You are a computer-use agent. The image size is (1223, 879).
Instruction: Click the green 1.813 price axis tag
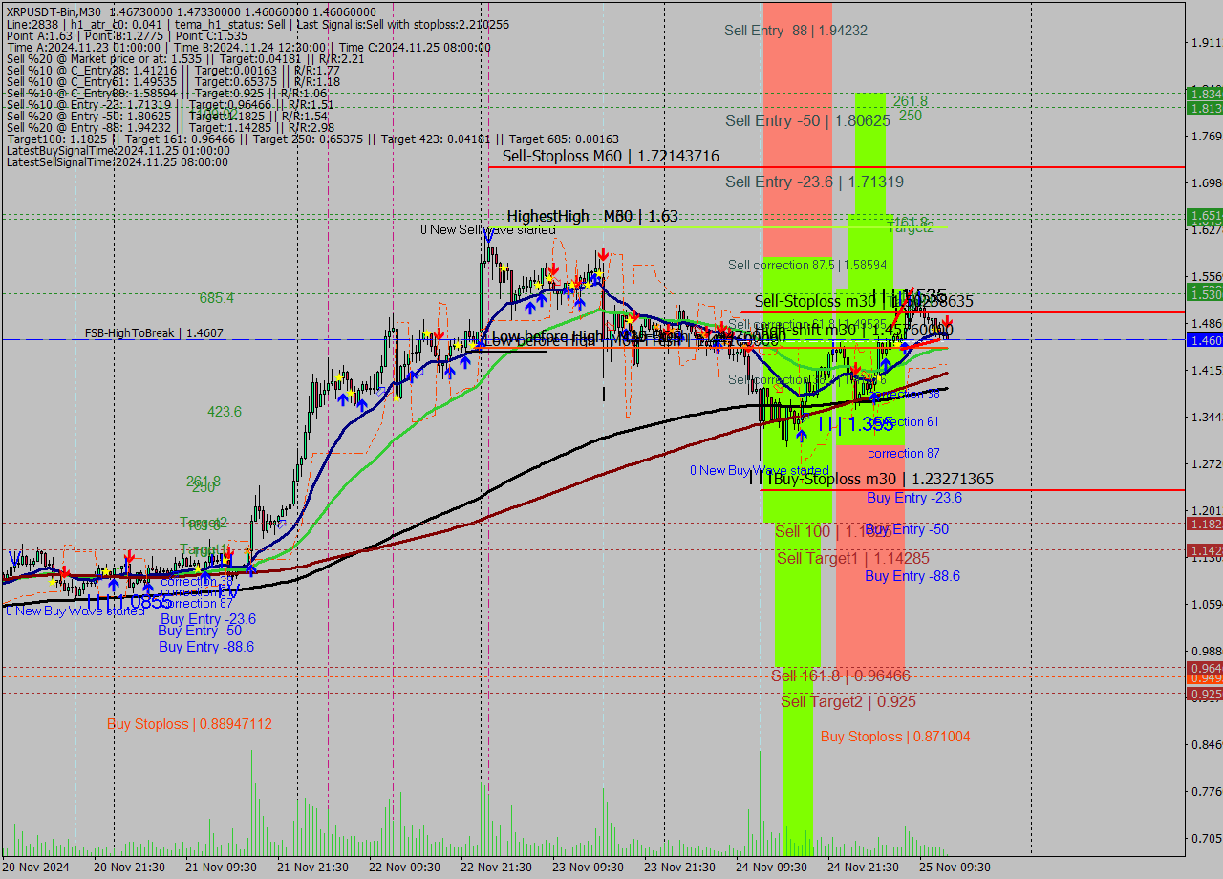pos(1205,108)
